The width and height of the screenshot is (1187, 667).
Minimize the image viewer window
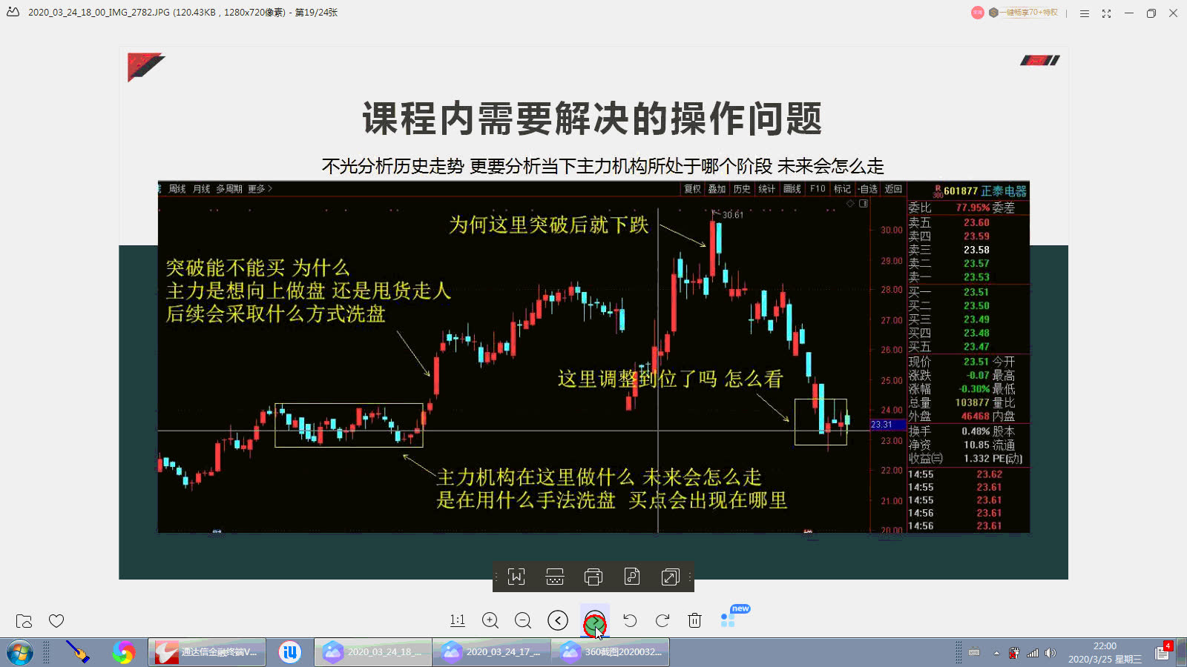[x=1129, y=13]
